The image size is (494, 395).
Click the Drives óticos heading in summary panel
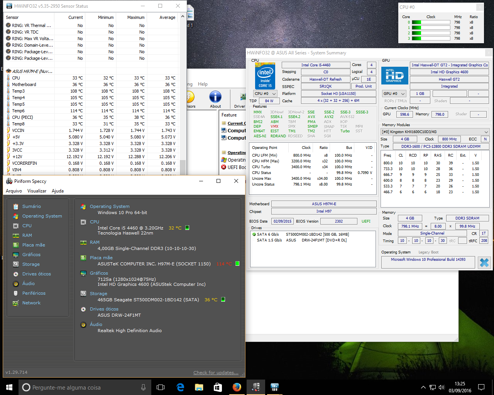click(104, 309)
